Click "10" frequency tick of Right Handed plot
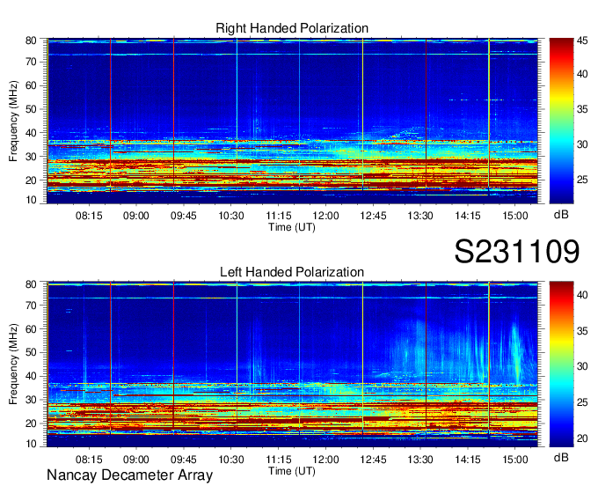The width and height of the screenshot is (598, 486). pyautogui.click(x=31, y=200)
